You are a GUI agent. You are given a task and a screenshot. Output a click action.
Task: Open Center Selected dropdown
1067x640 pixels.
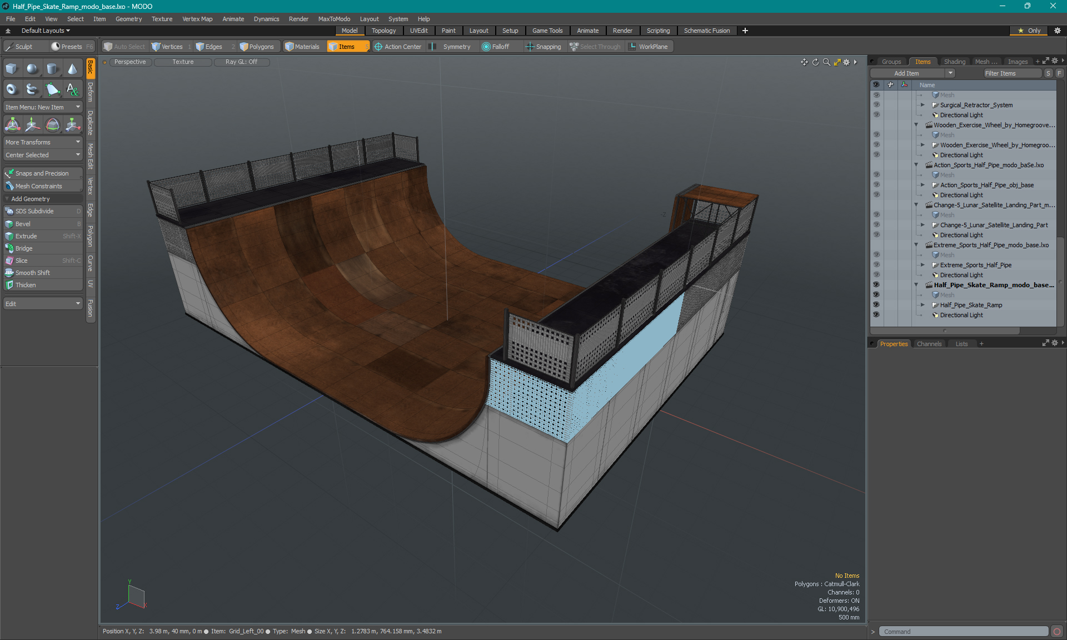[43, 155]
